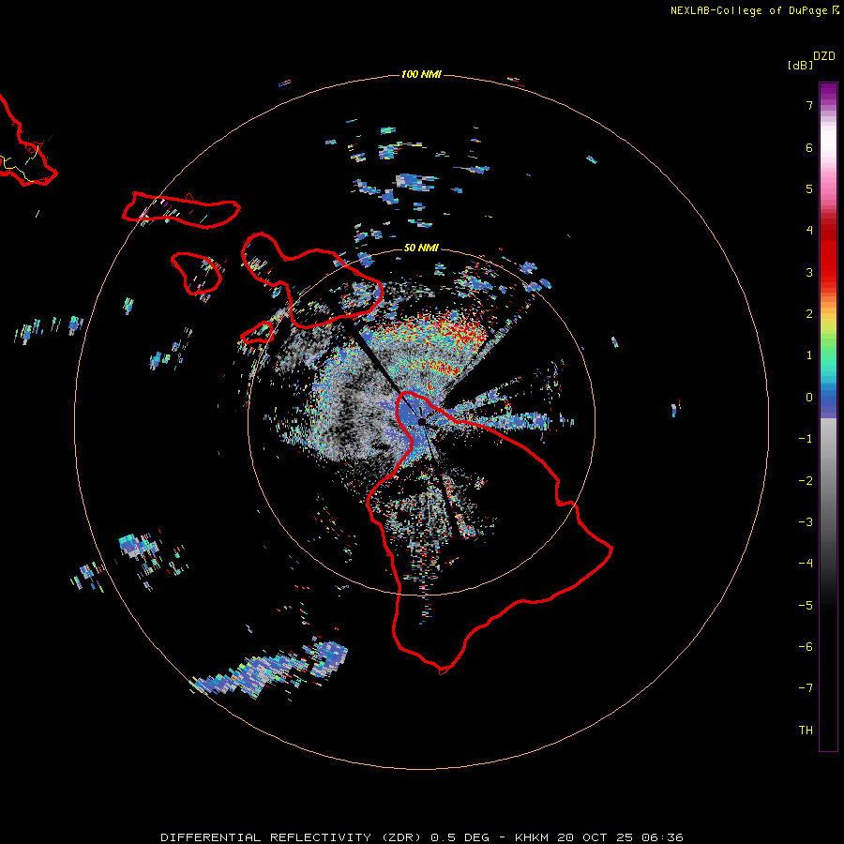Select the 4 dB tick label
The width and height of the screenshot is (844, 844).
coord(809,231)
